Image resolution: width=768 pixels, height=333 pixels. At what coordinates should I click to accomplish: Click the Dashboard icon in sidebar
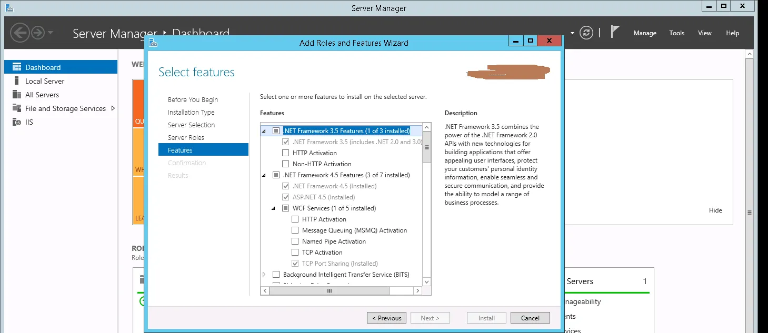tap(16, 67)
